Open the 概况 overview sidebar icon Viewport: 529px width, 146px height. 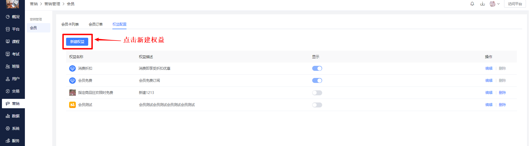pyautogui.click(x=8, y=17)
